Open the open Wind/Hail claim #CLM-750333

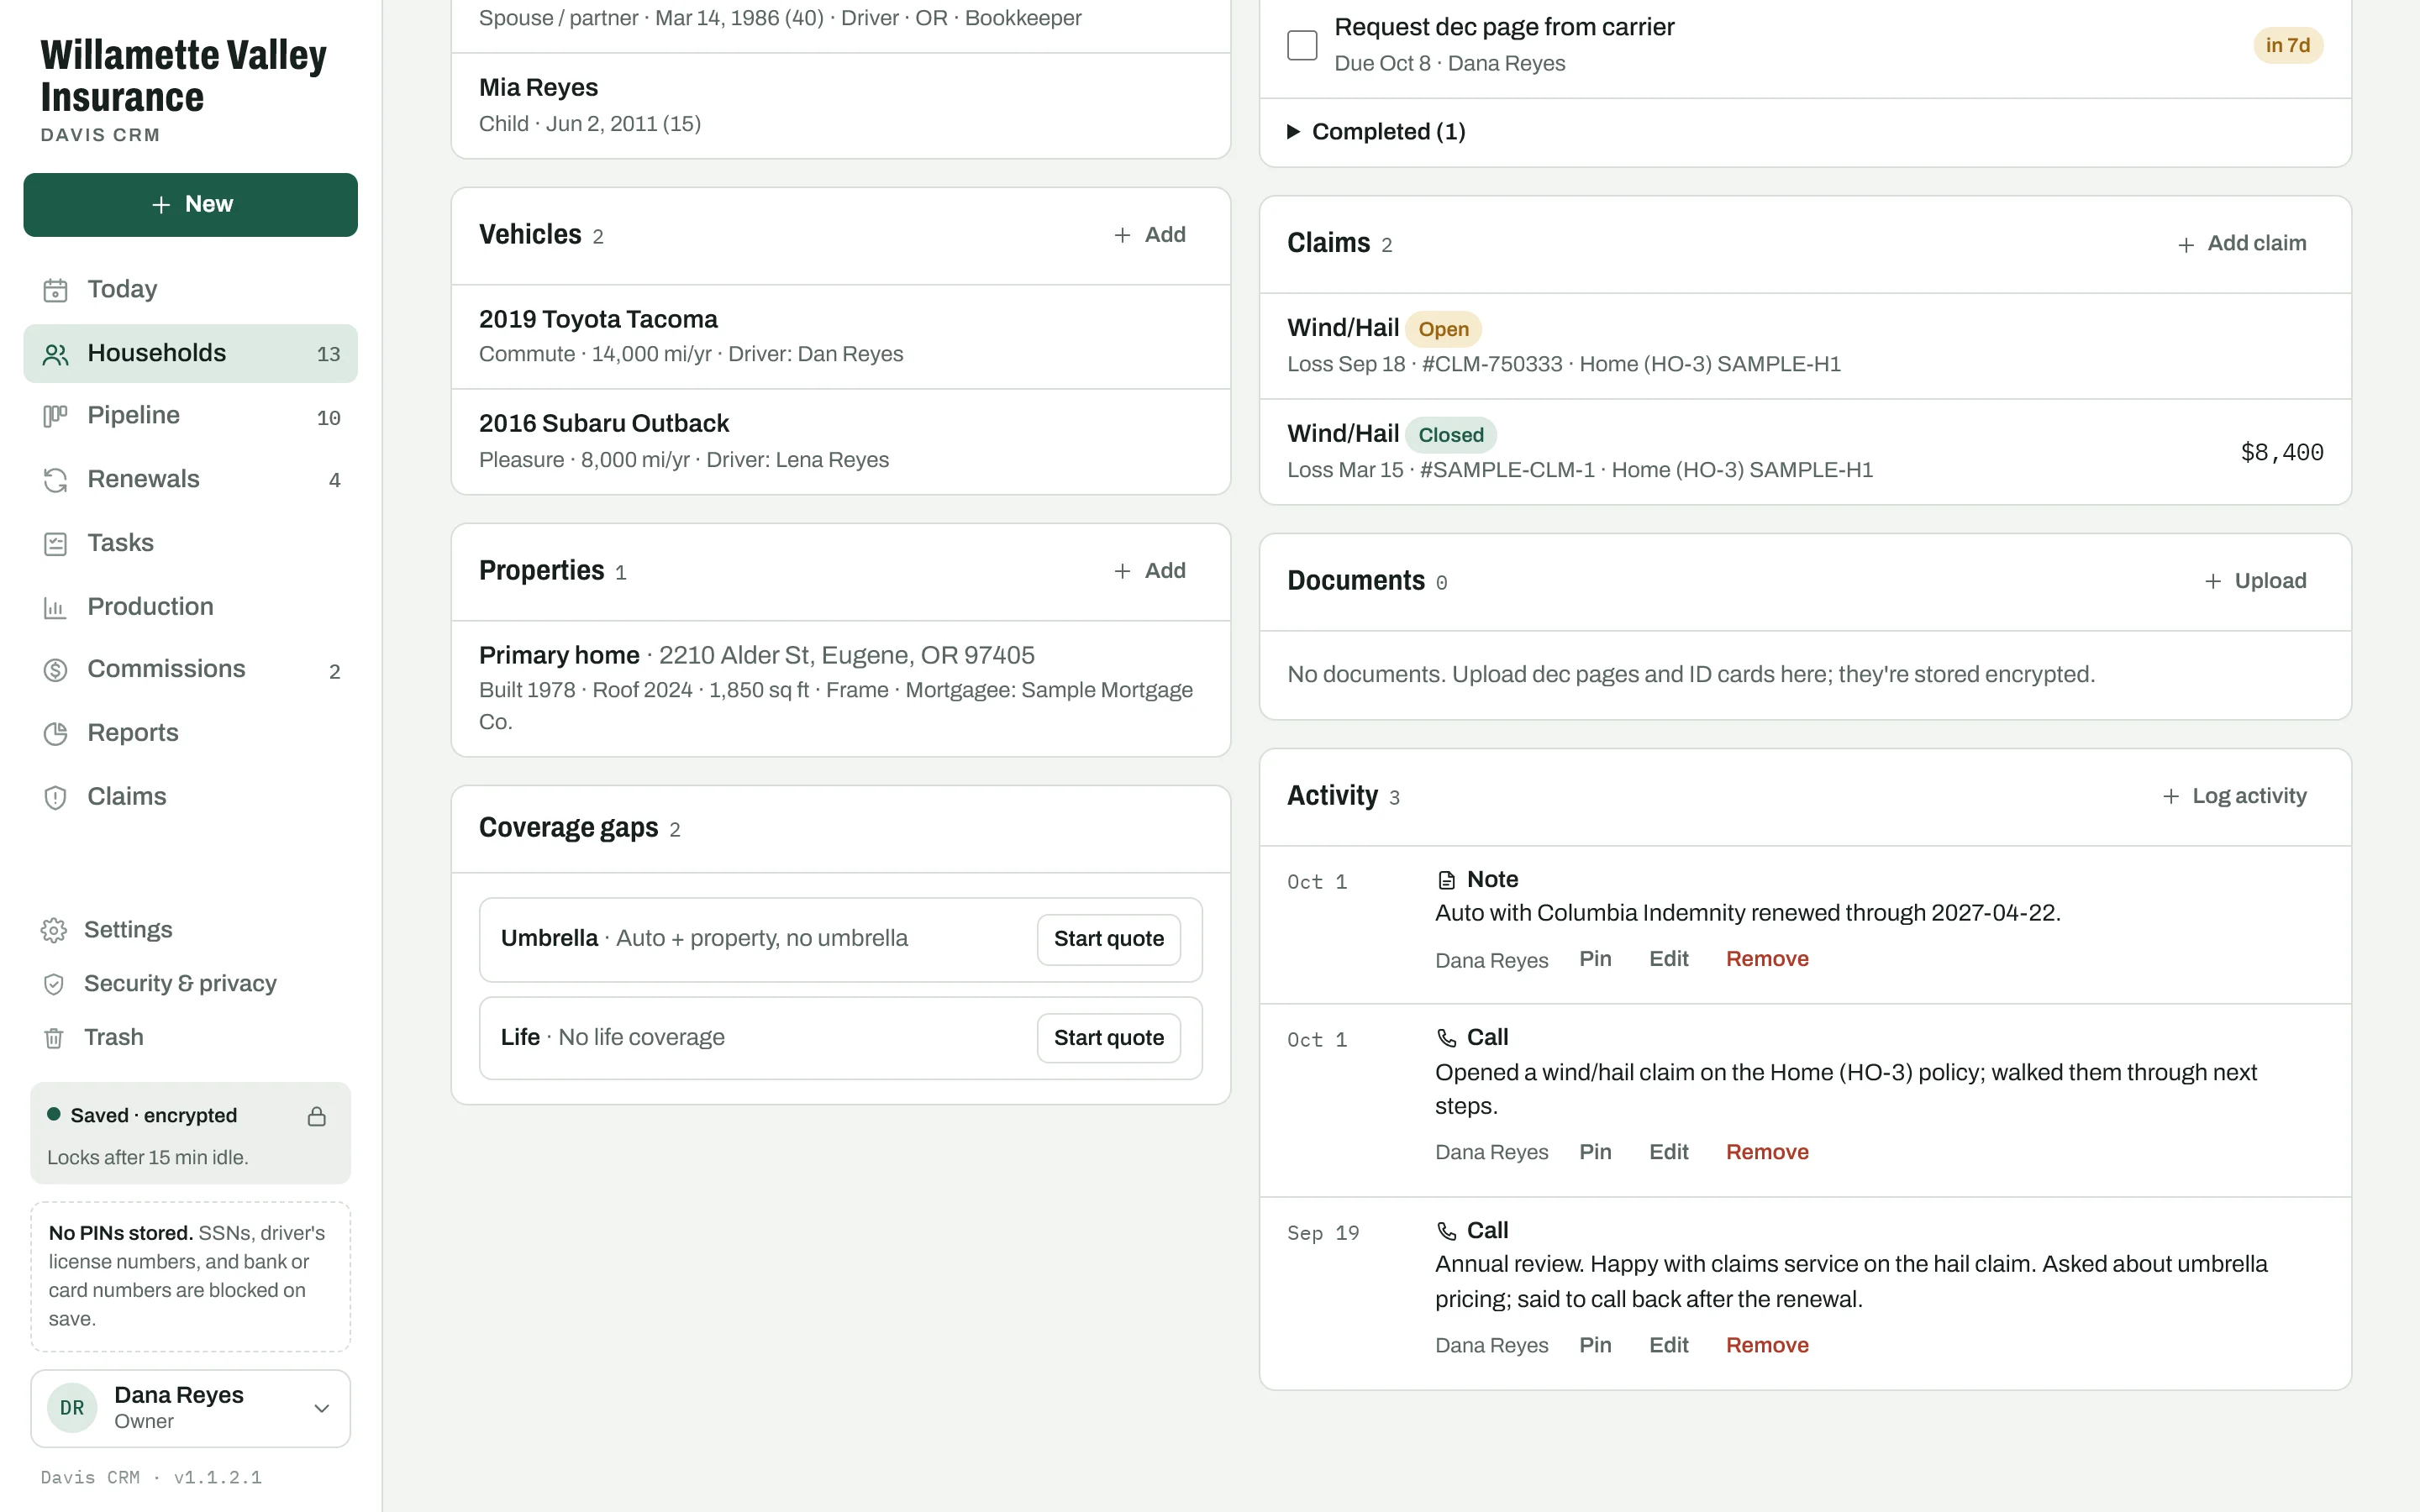1805,346
